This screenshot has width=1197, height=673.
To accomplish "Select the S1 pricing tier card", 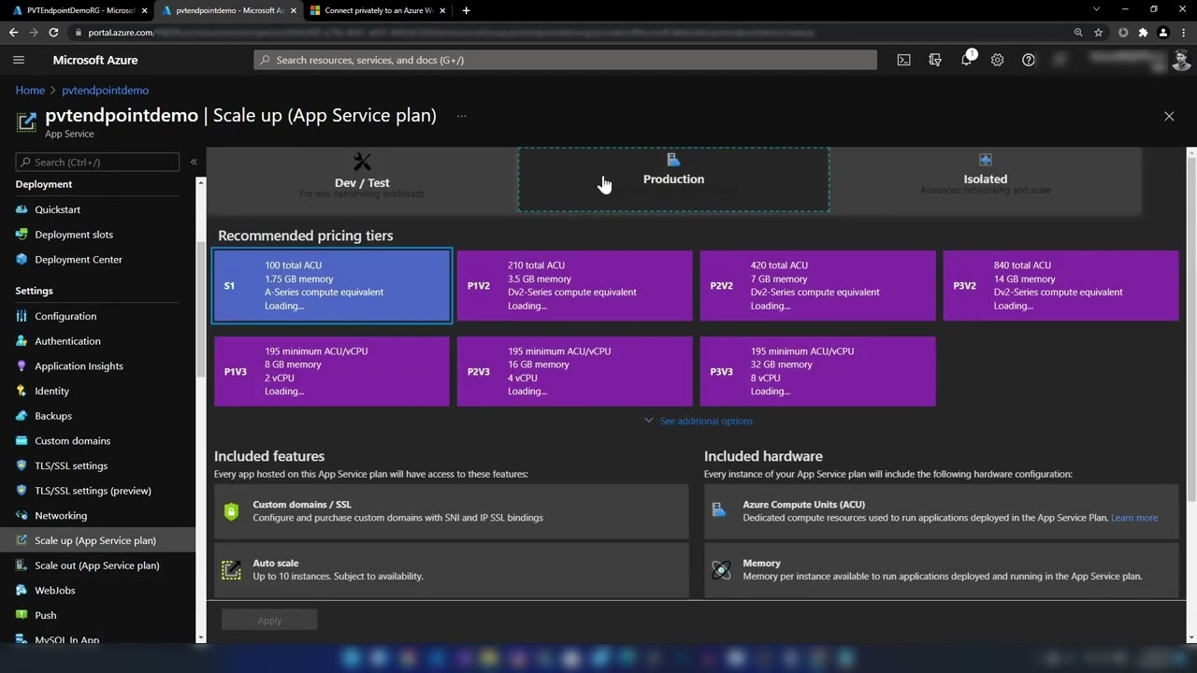I will coord(332,285).
